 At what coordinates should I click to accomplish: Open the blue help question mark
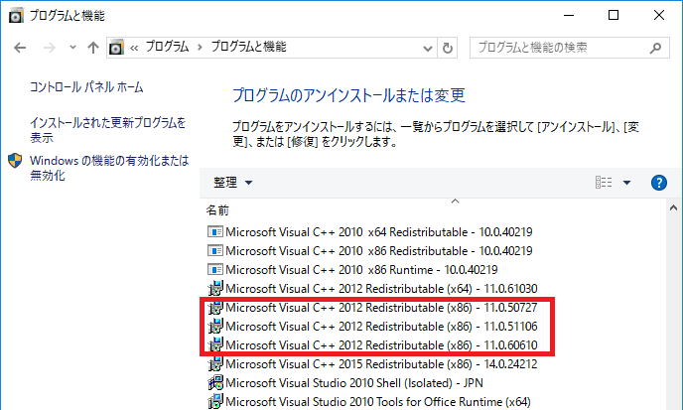659,183
